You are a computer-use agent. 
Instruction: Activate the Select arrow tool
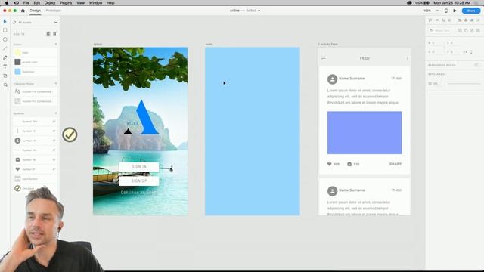pyautogui.click(x=5, y=22)
